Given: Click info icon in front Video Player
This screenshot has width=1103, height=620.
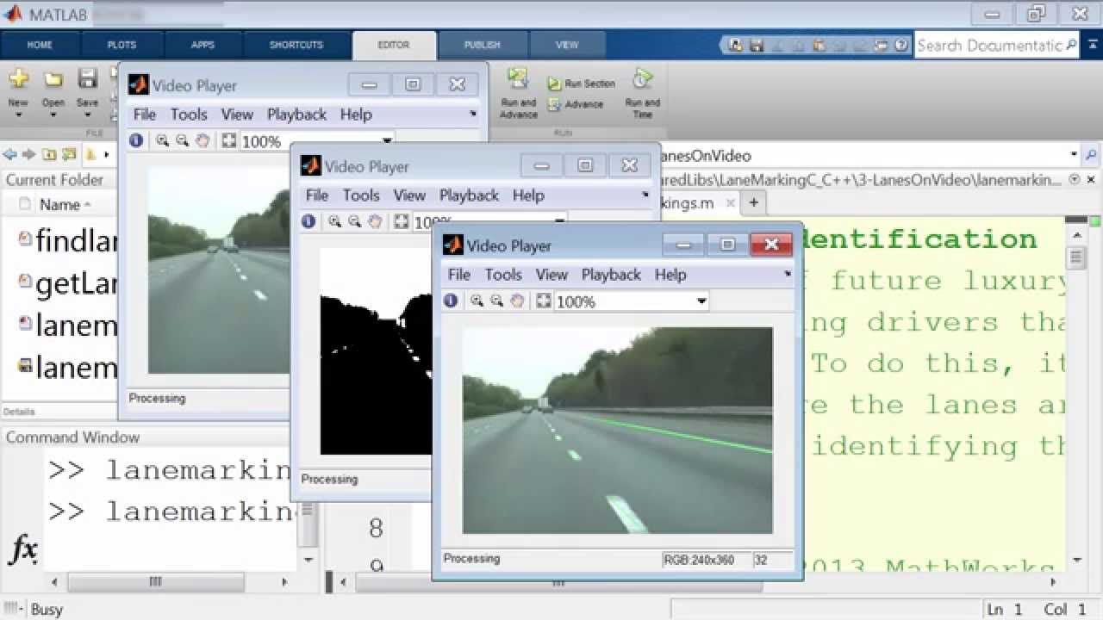Looking at the screenshot, I should [x=451, y=301].
